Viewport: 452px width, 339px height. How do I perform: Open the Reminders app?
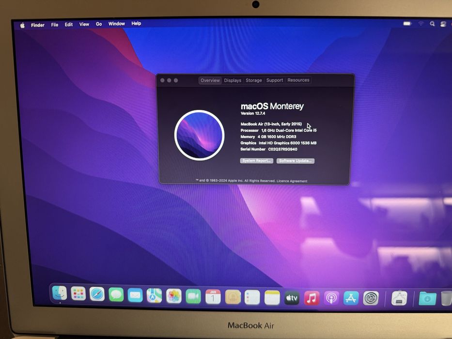(252, 297)
